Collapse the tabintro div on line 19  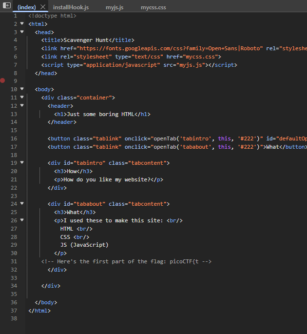[x=22, y=162]
